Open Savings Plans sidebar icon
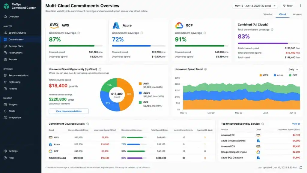307x173 pixels. (5, 46)
